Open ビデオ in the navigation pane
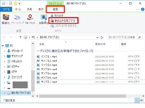The image size is (145, 108). tap(14, 72)
